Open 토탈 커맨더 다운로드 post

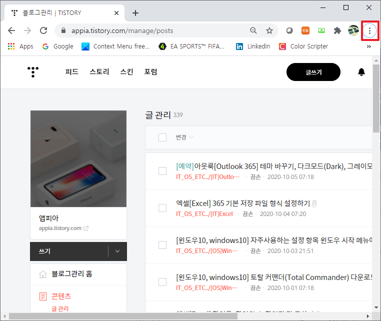tap(274, 277)
